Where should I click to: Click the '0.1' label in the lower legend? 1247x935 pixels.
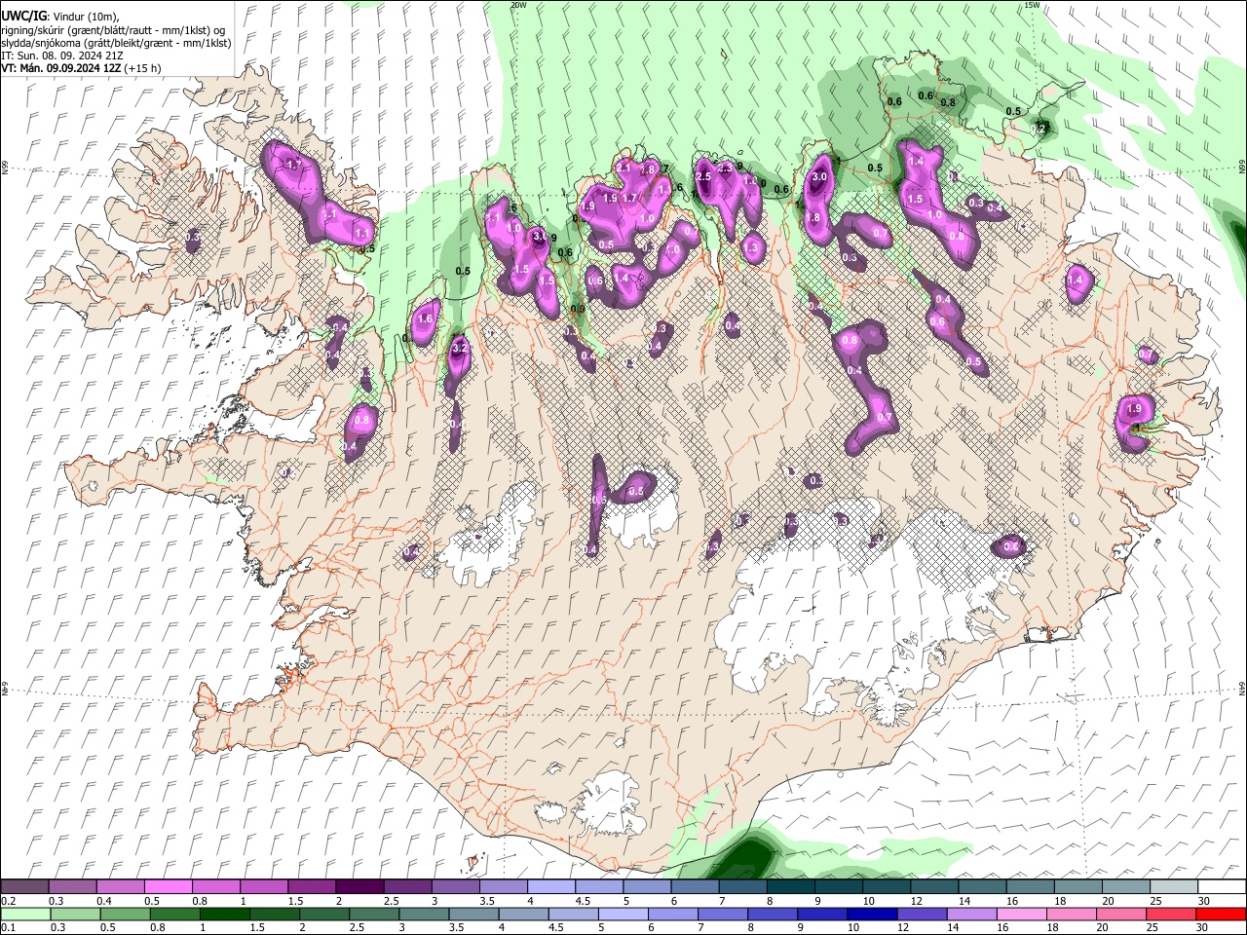(x=8, y=927)
